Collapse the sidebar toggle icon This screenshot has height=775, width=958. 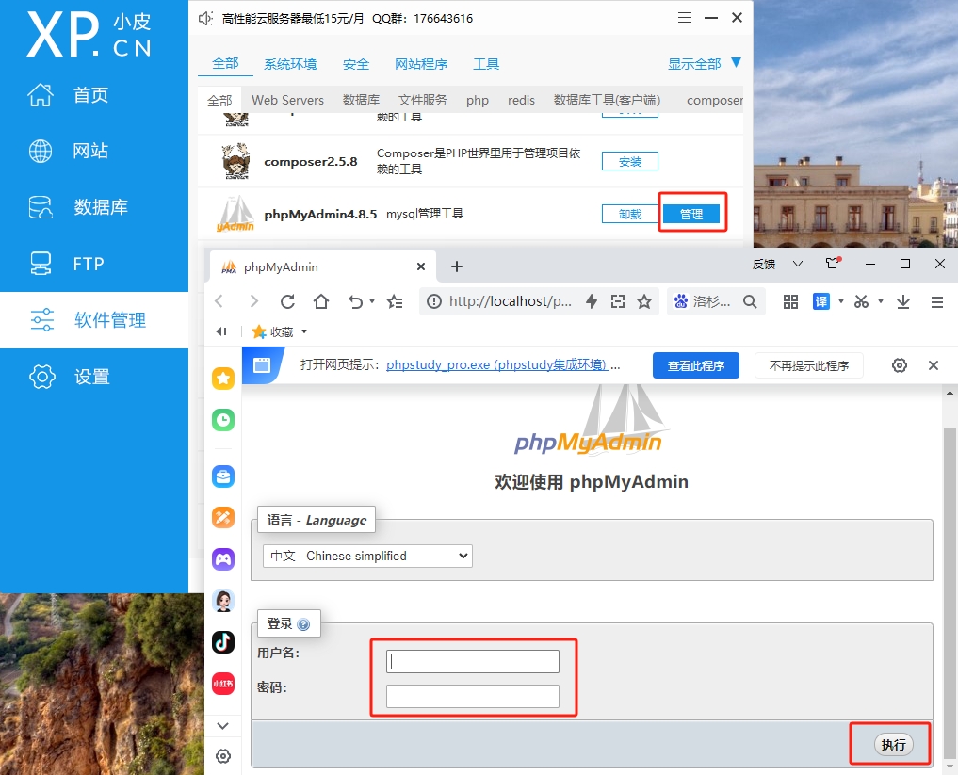point(221,331)
